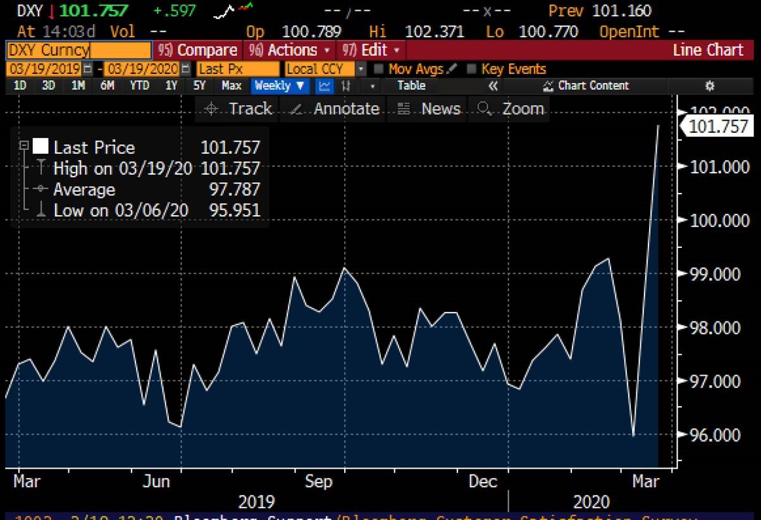This screenshot has width=761, height=520.
Task: Open the Chart Content panel
Action: [x=585, y=86]
